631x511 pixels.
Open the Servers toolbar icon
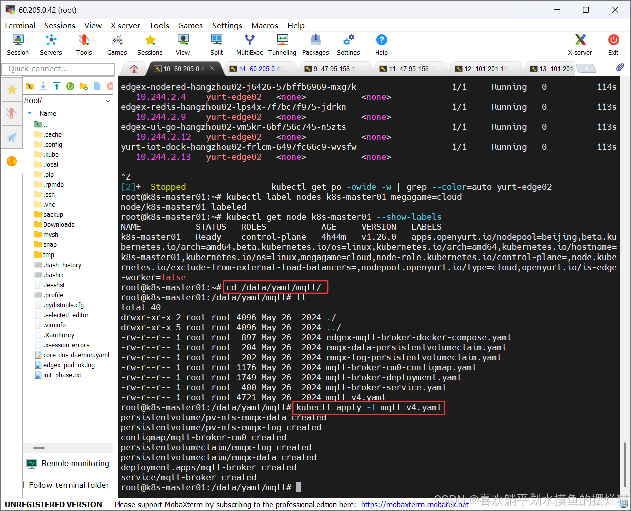pyautogui.click(x=51, y=45)
